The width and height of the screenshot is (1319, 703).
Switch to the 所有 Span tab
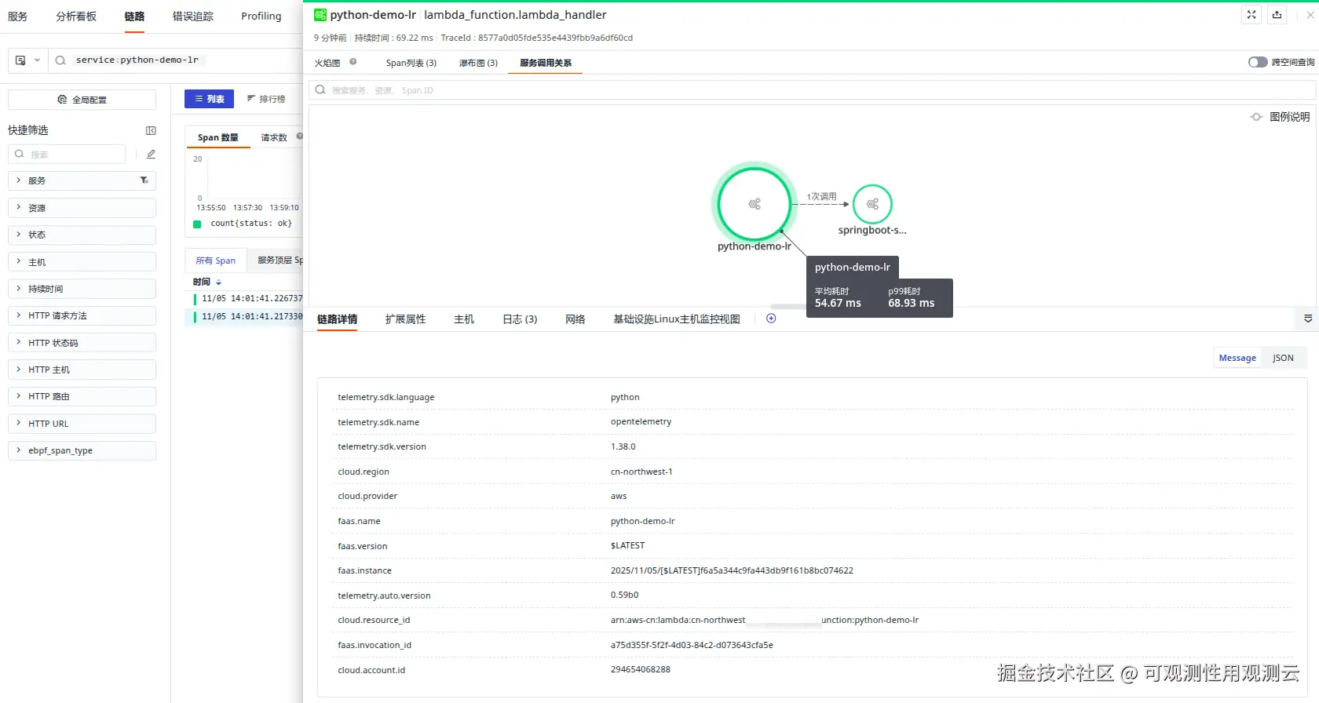[x=216, y=260]
